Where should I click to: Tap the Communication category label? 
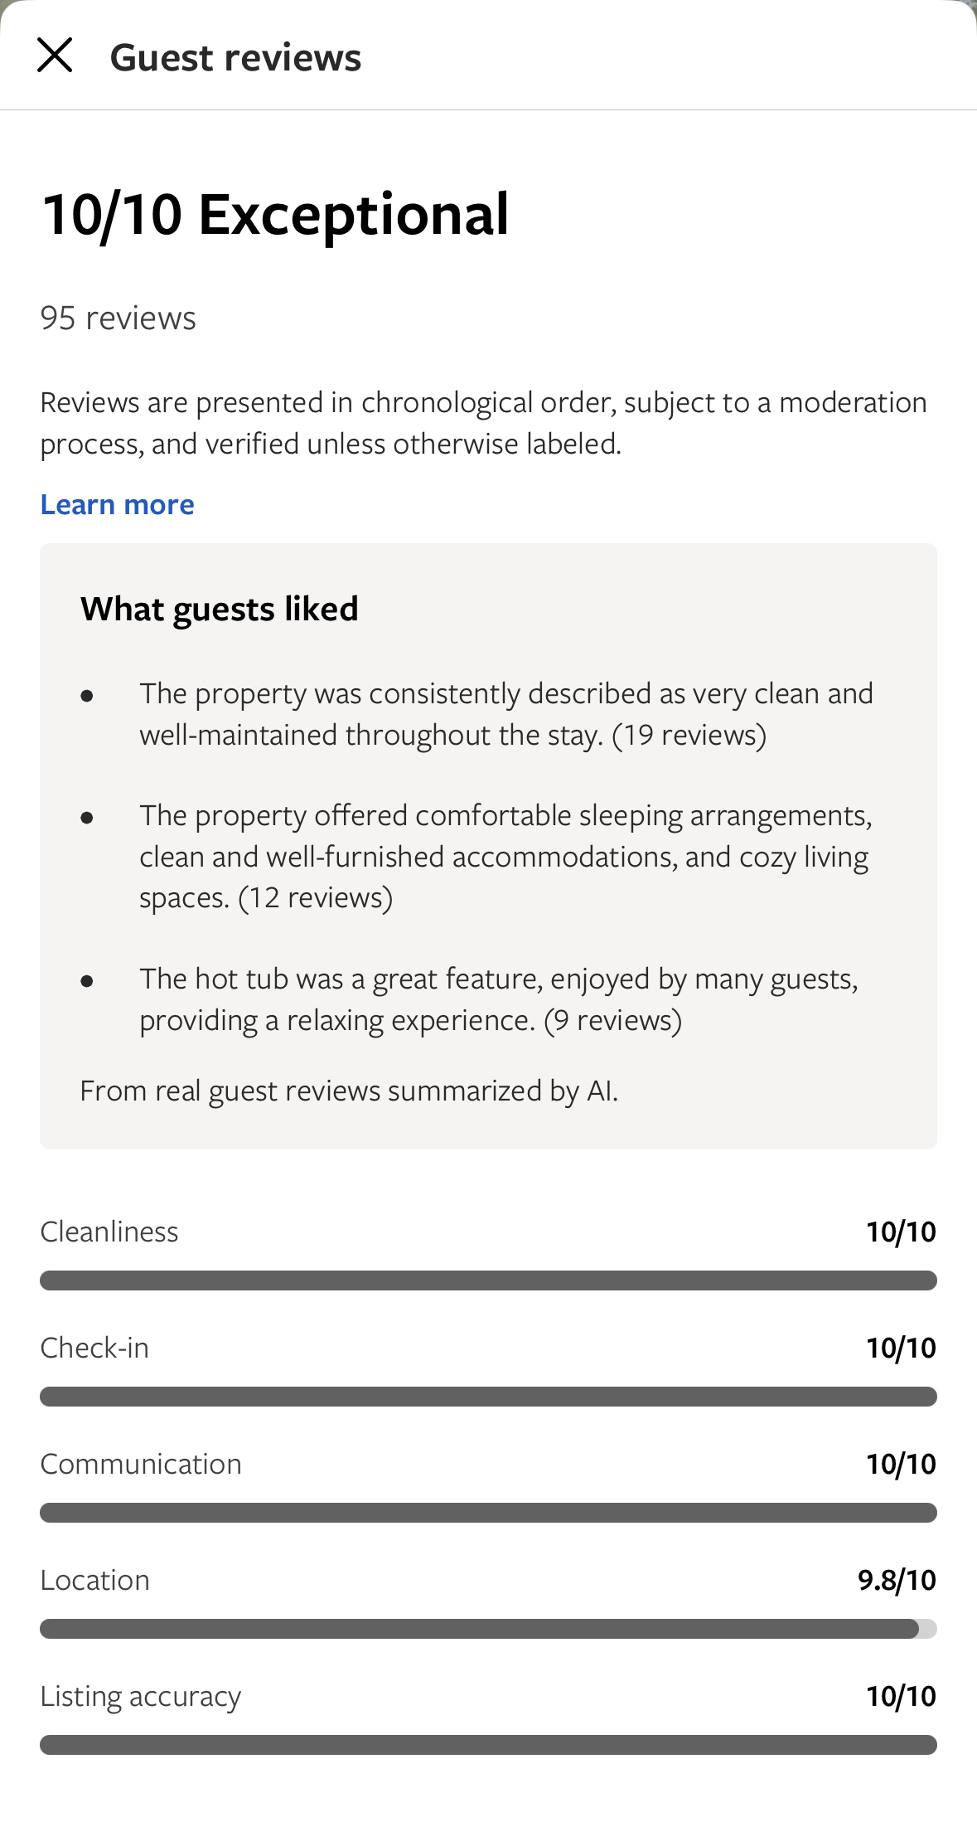coord(141,1464)
